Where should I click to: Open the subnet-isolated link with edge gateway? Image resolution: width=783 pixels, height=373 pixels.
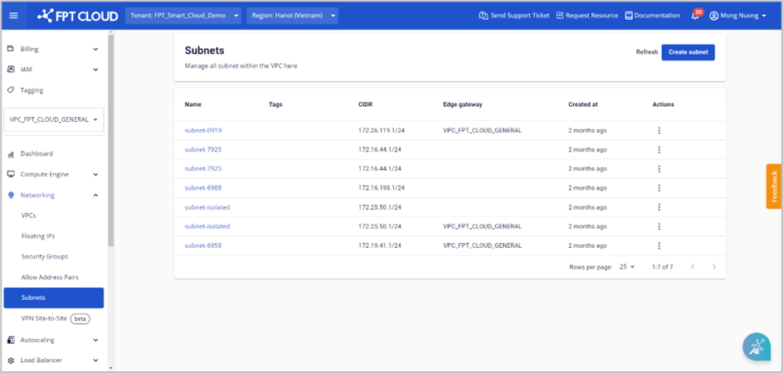[x=207, y=226]
